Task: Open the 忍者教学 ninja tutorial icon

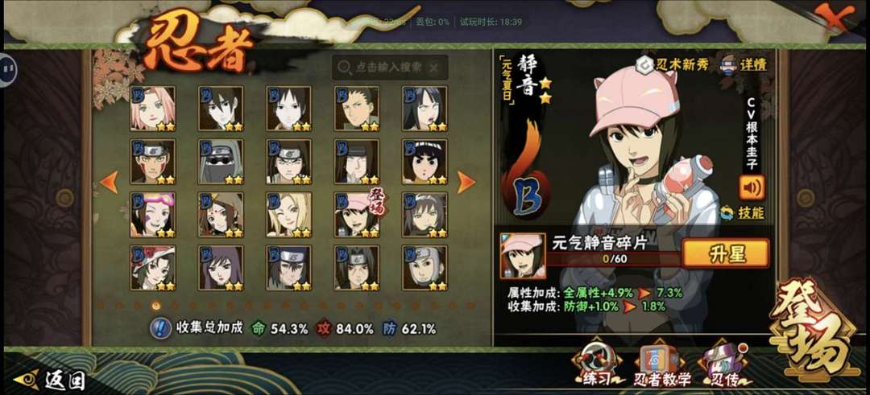Action: pos(661,364)
